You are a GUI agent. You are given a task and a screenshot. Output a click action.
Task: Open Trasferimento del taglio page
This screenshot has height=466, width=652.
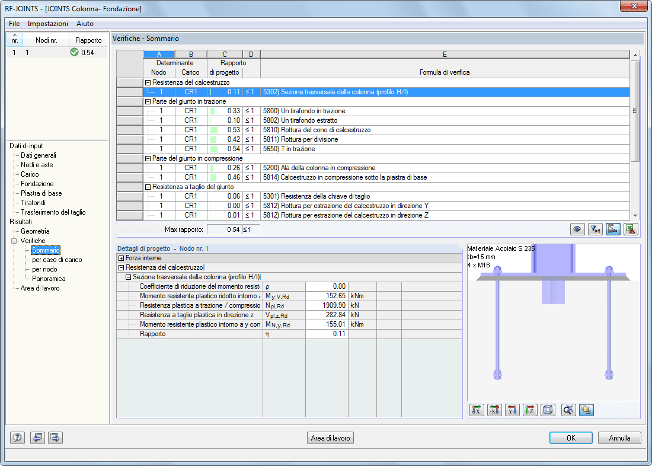pyautogui.click(x=53, y=212)
